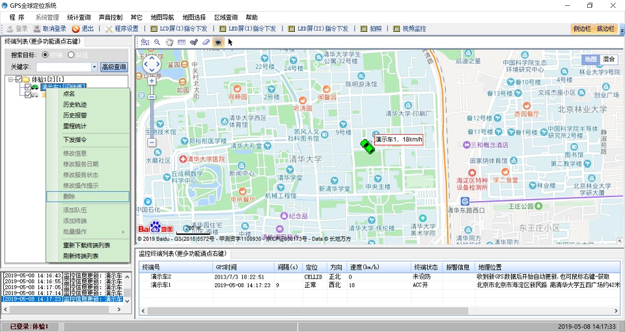625x332 pixels.
Task: Click LCD屏(I)指令下发 toolbar button
Action: [x=178, y=29]
